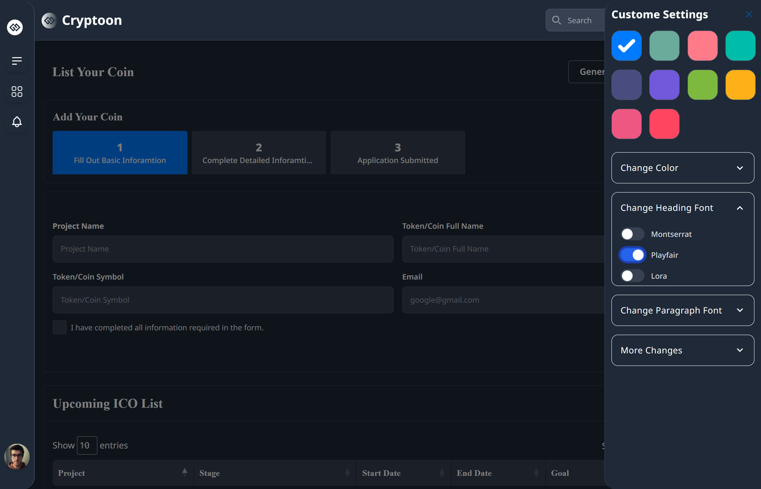Check the completed all information checkbox
Screen dimensions: 761x489
click(x=59, y=327)
